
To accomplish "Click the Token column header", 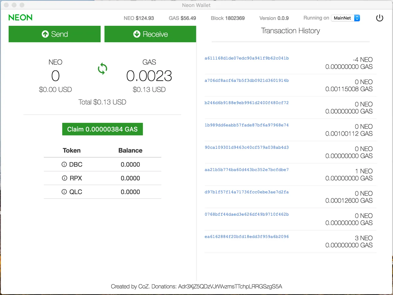I will 72,150.
